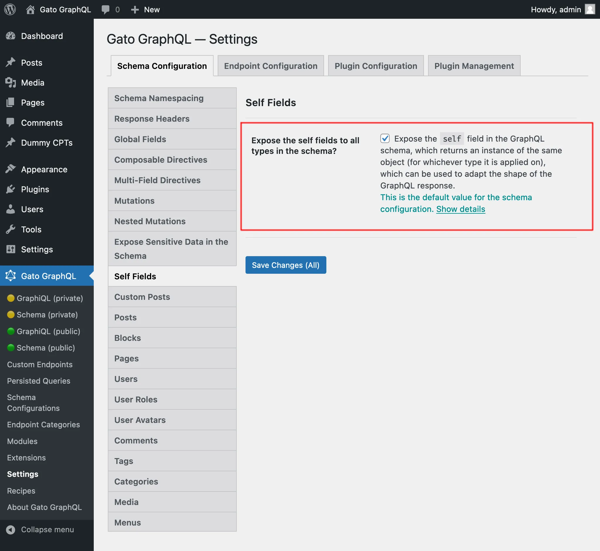
Task: Open Persisted Queries submenu link
Action: (x=38, y=381)
